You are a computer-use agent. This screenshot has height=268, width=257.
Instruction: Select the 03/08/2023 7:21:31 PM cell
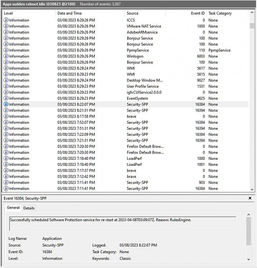[76, 140]
